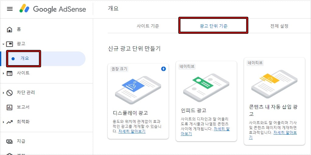The height and width of the screenshot is (155, 311).
Task: Expand the 차단 관리 sidebar section arrow
Action: pos(3,93)
